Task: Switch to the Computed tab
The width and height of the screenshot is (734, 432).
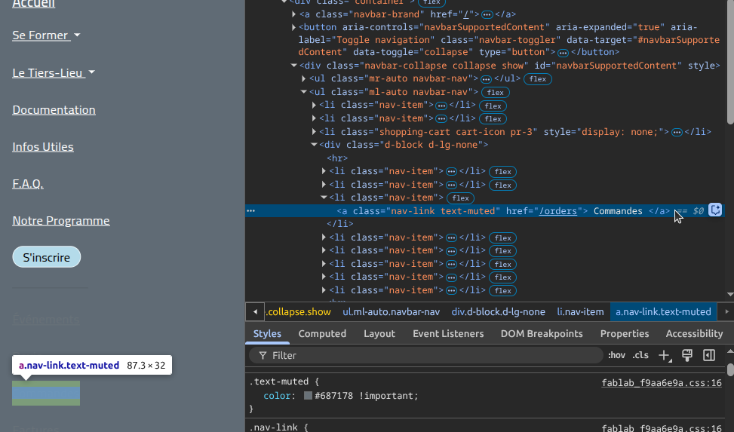Action: (x=322, y=333)
